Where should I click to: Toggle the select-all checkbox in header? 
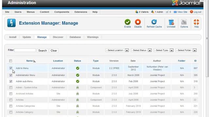point(11,61)
